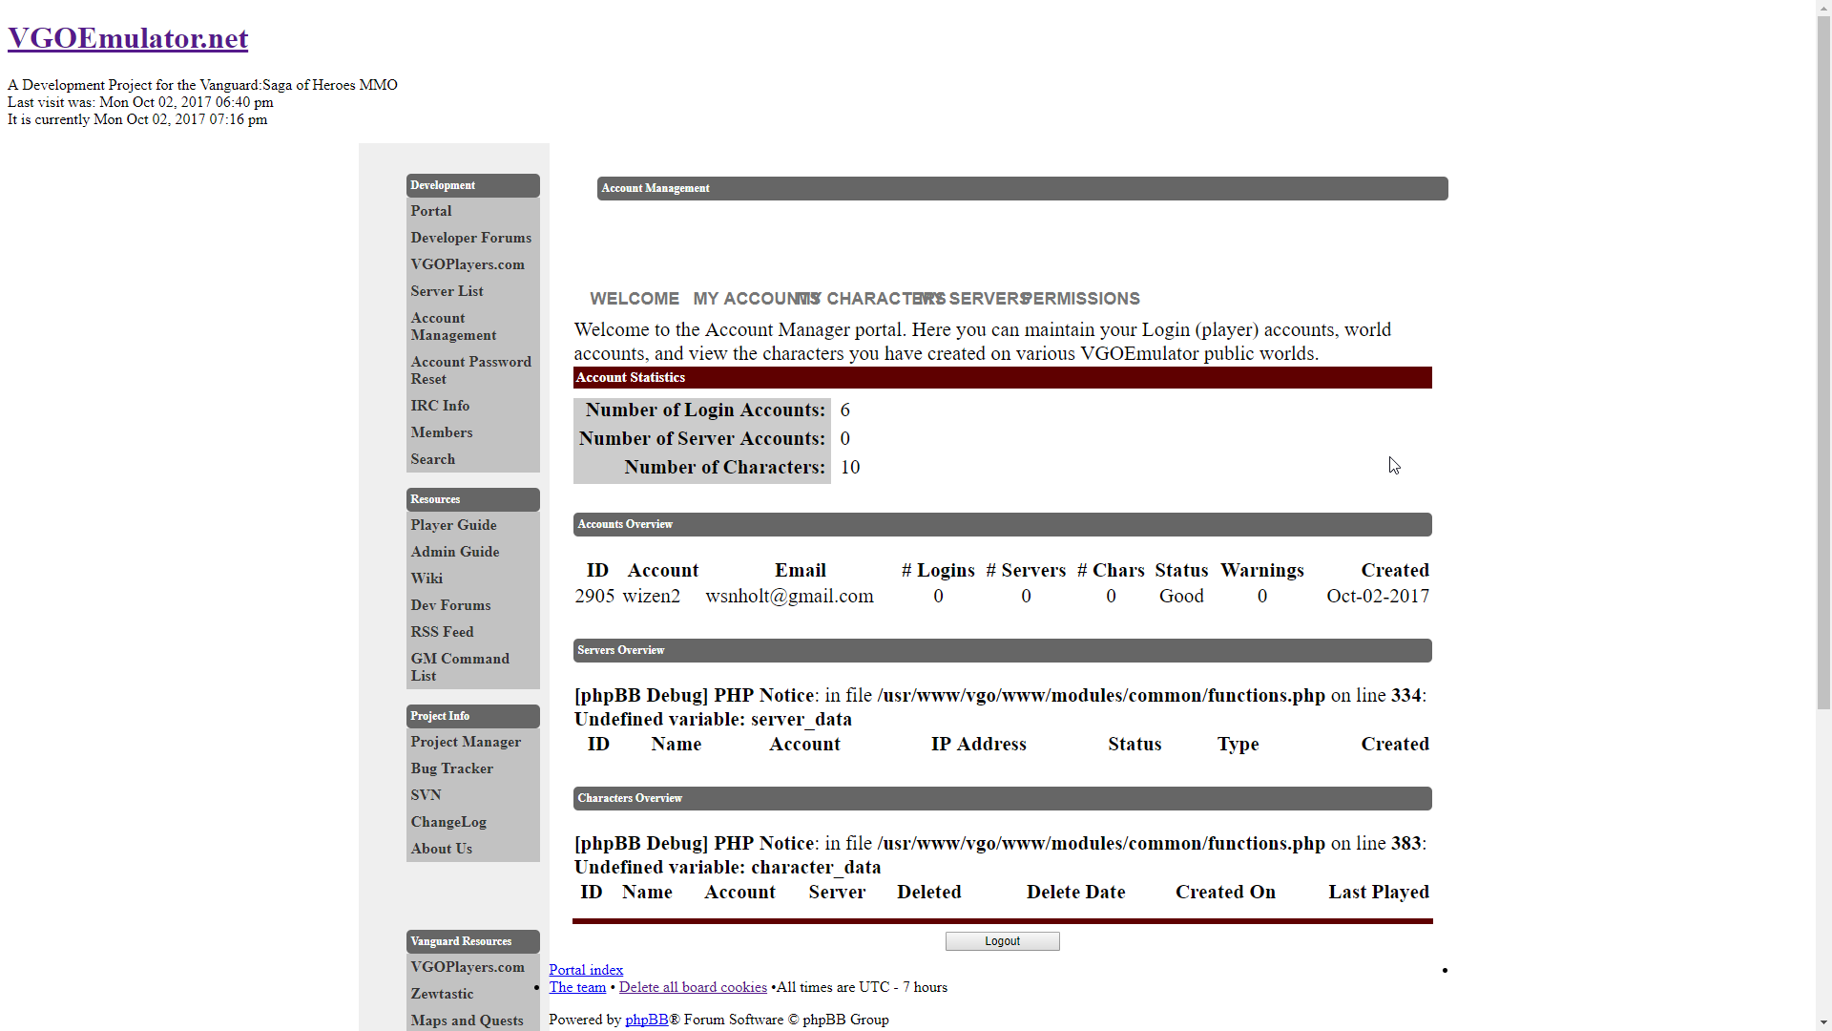
Task: Click the vertical scrollbar thumb
Action: pos(1823,363)
